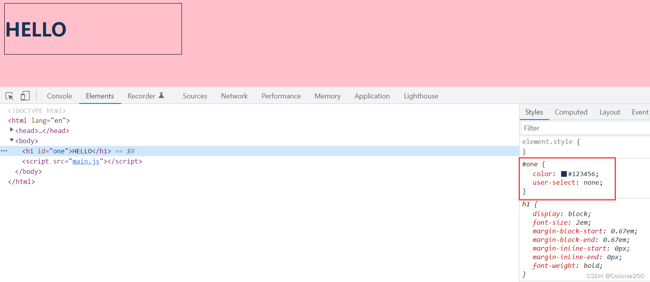The height and width of the screenshot is (282, 650).
Task: Switch to the Computed sidebar tab
Action: 571,112
